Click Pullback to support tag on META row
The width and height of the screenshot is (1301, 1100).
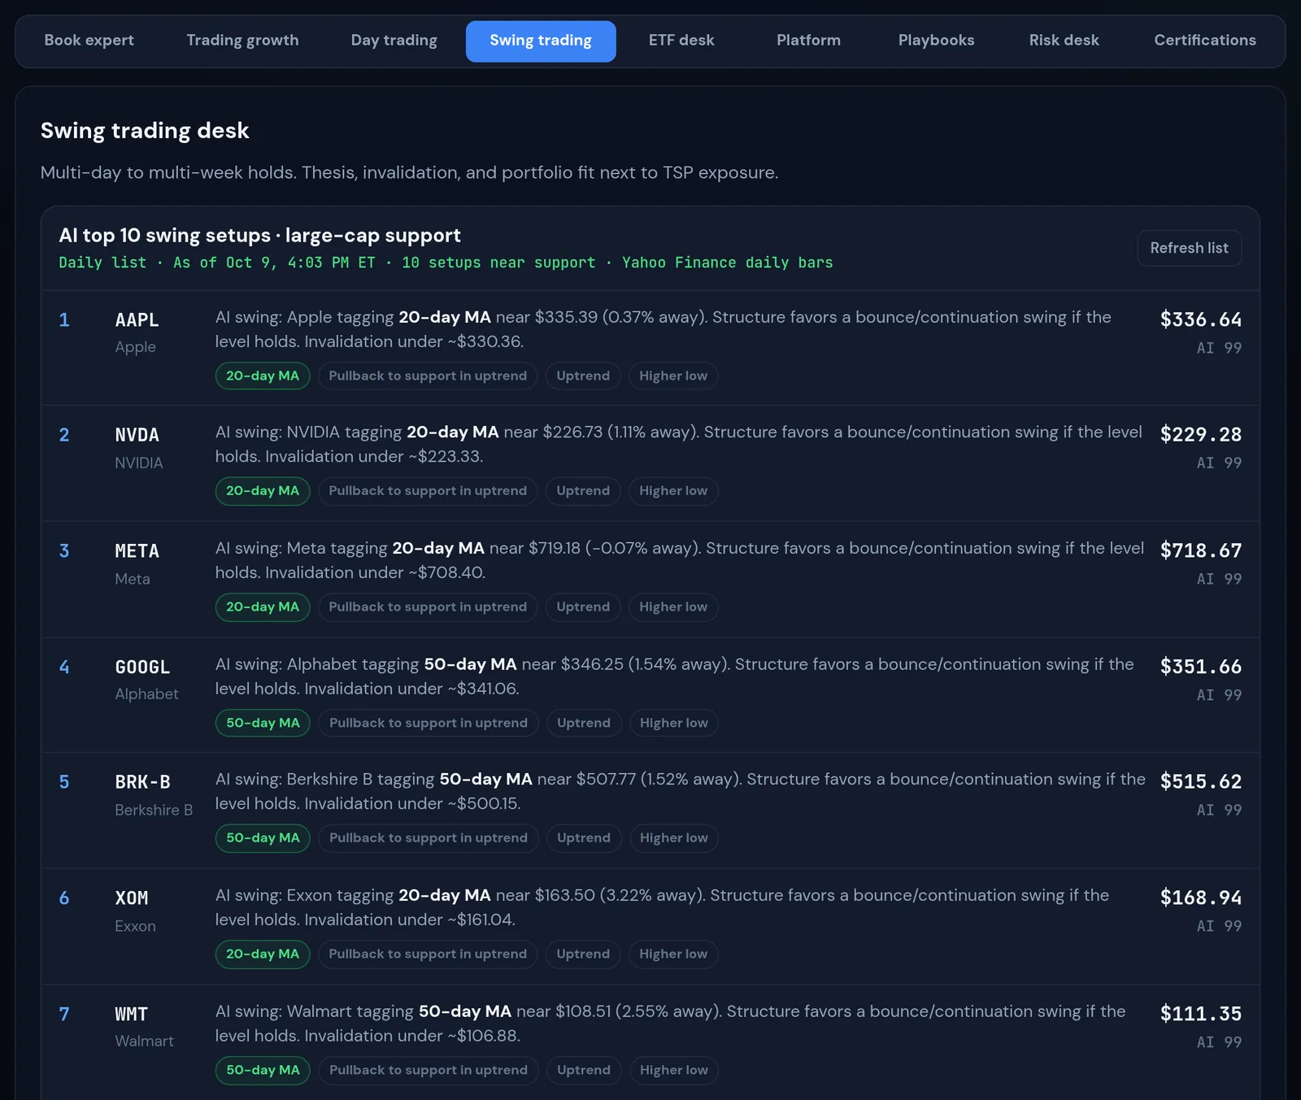[x=428, y=607]
